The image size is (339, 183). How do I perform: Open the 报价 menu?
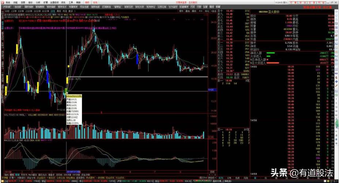[x=30, y=3]
